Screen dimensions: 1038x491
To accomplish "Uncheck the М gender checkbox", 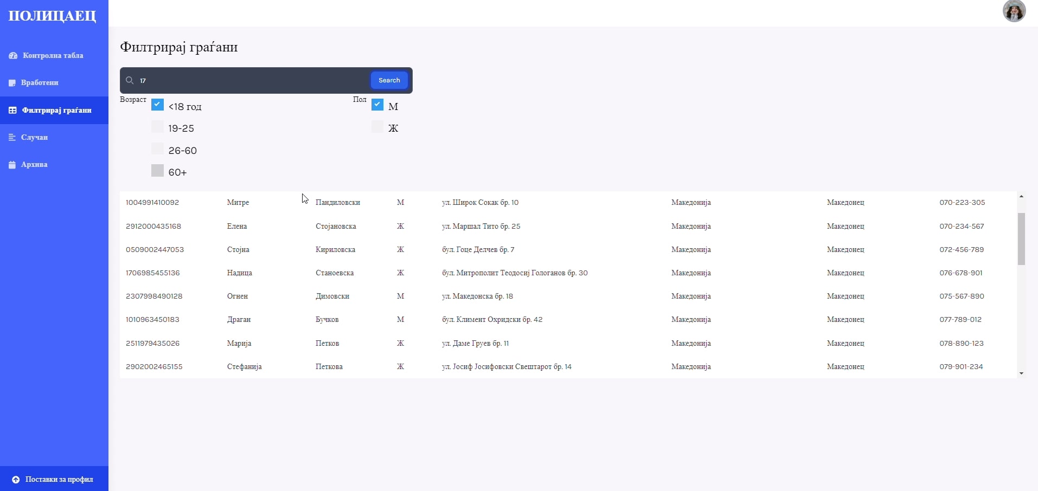I will [x=377, y=105].
